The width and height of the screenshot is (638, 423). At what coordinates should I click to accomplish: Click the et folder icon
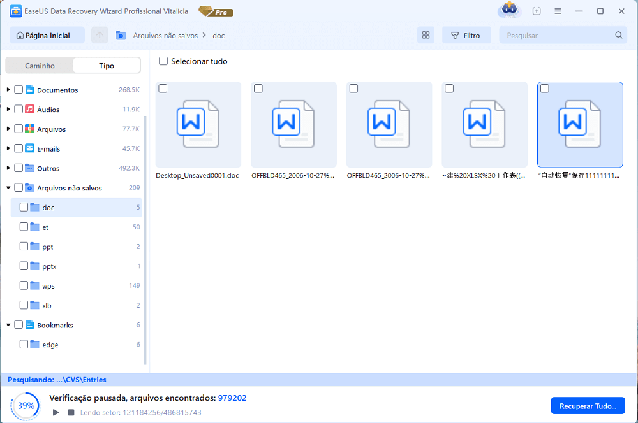[35, 226]
